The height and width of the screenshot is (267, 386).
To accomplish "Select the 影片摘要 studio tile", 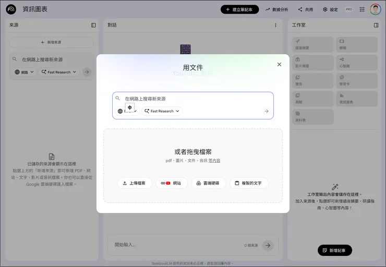I will pyautogui.click(x=312, y=63).
